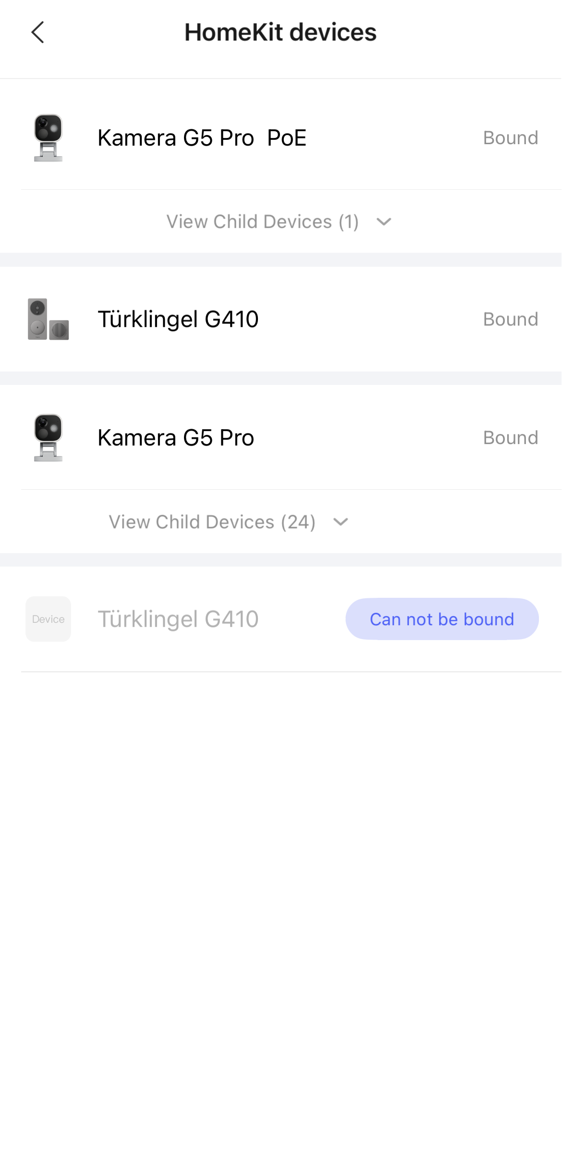Tap the Kamera G5 Pro camera thumbnail without PoE
Viewport: 562px width, 1149px height.
tap(48, 438)
